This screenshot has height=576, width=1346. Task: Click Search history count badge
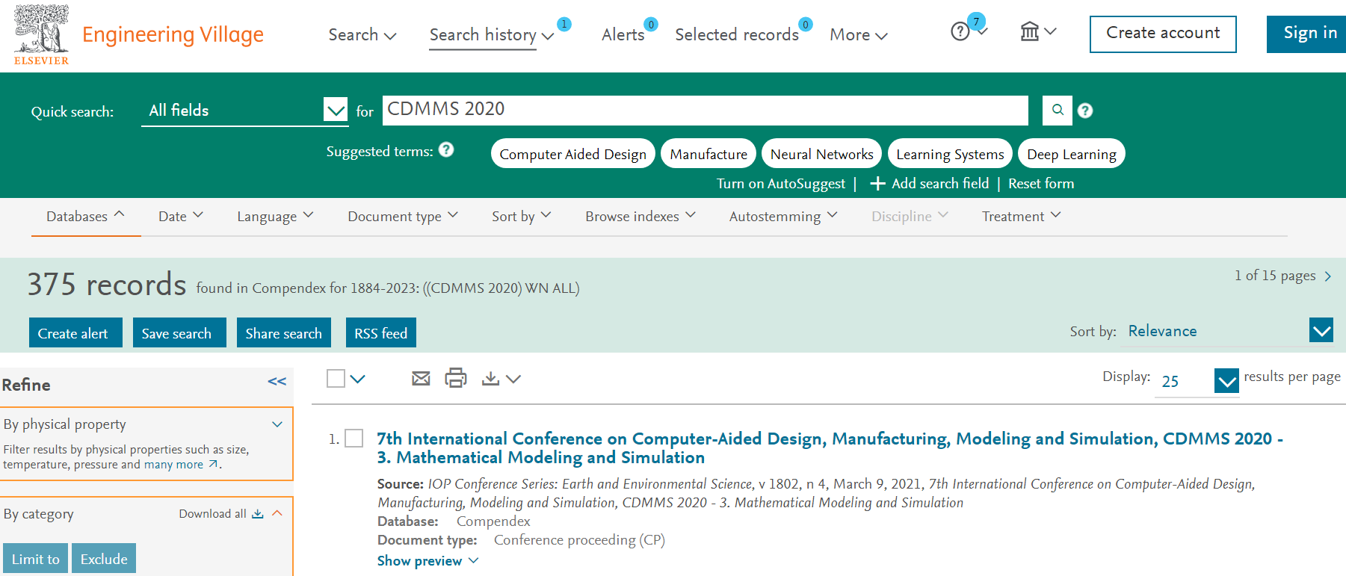[564, 24]
